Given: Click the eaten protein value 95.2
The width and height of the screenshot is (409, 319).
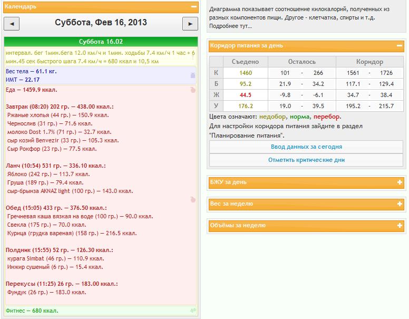Looking at the screenshot, I should point(246,84).
